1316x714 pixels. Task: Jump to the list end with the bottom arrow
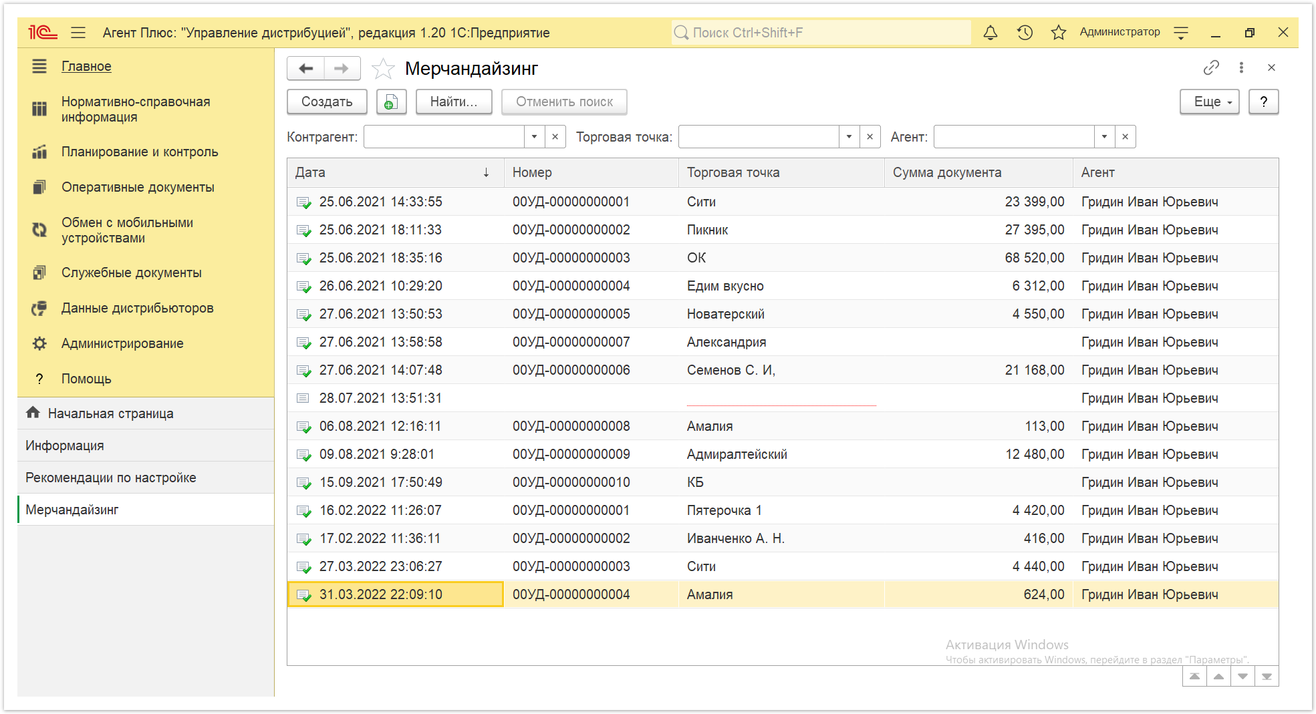1267,677
